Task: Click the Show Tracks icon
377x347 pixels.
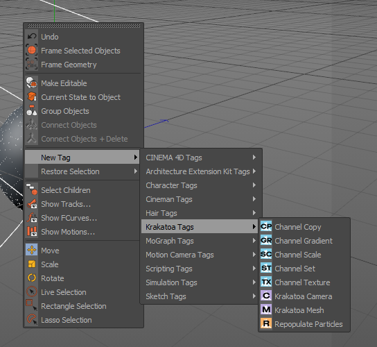Action: pyautogui.click(x=32, y=204)
